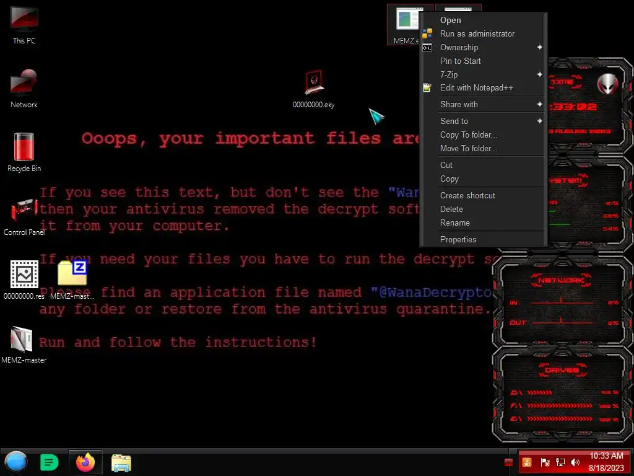Click the volume speaker tray icon
The height and width of the screenshot is (476, 634).
tap(575, 462)
